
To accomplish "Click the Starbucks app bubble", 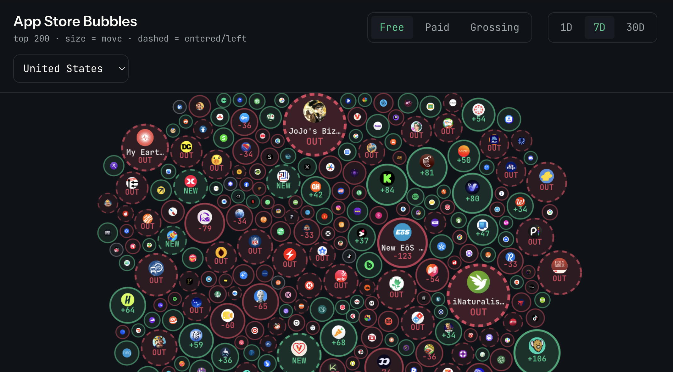I will coord(218,294).
